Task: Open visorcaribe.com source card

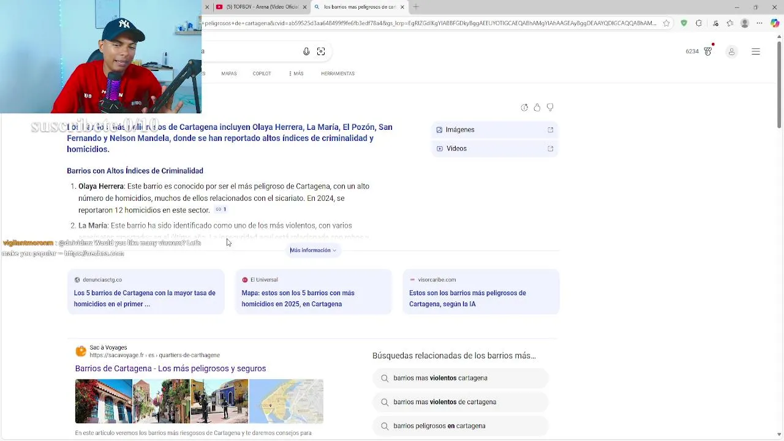Action: coord(481,292)
